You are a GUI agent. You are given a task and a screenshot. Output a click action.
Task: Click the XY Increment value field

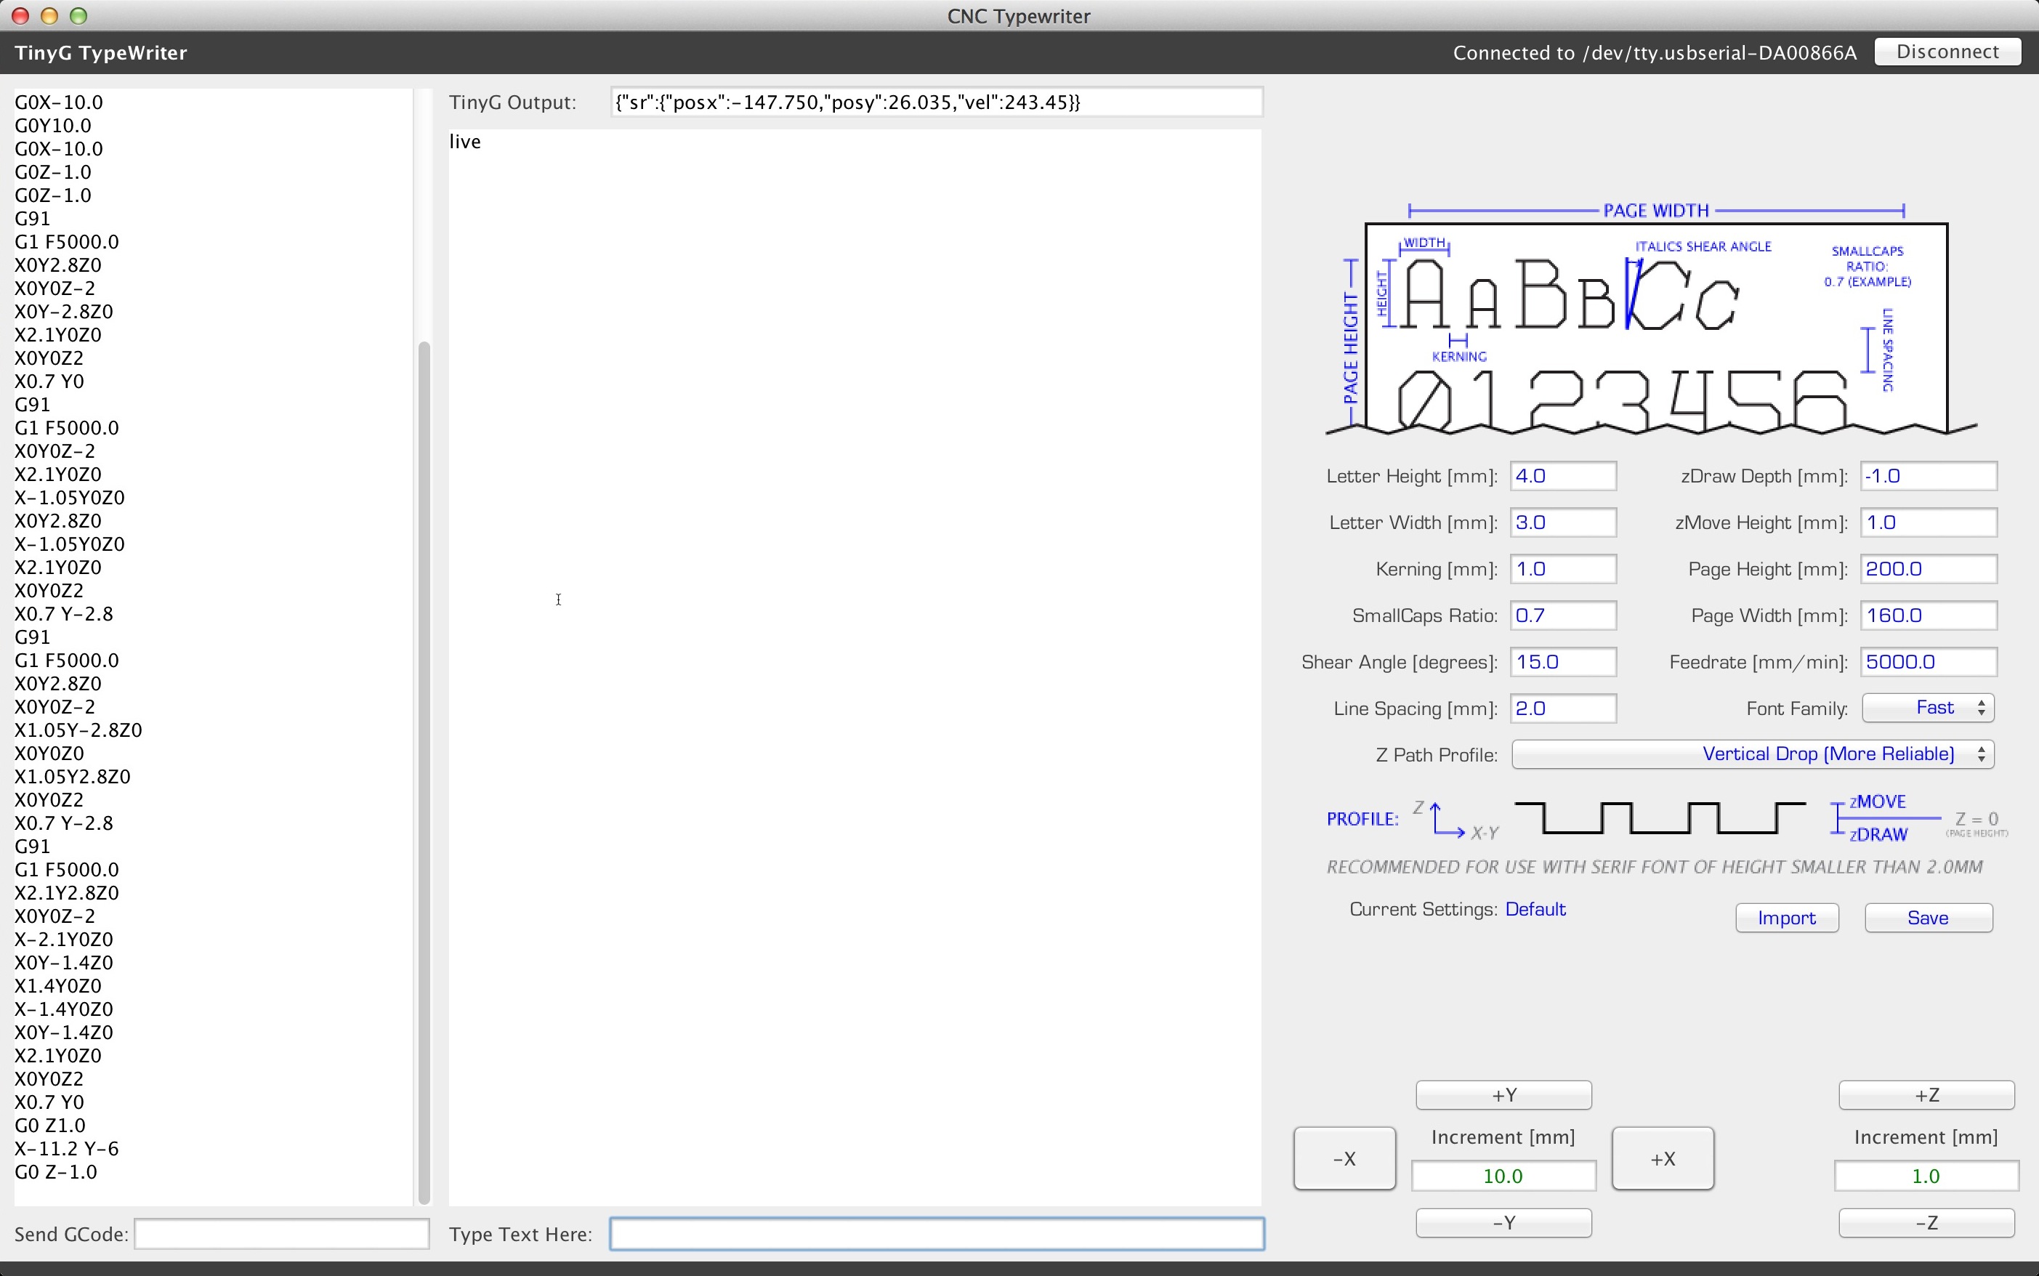click(1503, 1176)
